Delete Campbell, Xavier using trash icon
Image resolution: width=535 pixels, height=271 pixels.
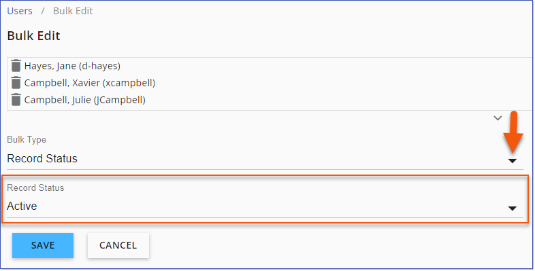coord(16,83)
